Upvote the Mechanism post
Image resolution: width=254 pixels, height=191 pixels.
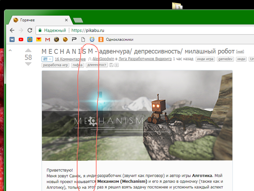pos(28,50)
